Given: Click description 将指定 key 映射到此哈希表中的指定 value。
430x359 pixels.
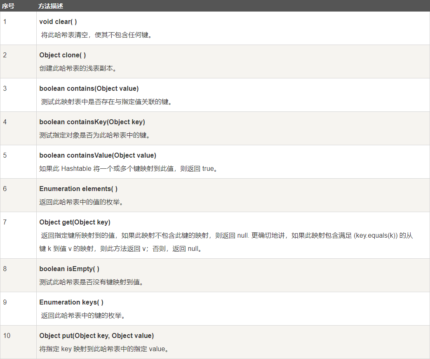Looking at the screenshot, I should click(104, 349).
